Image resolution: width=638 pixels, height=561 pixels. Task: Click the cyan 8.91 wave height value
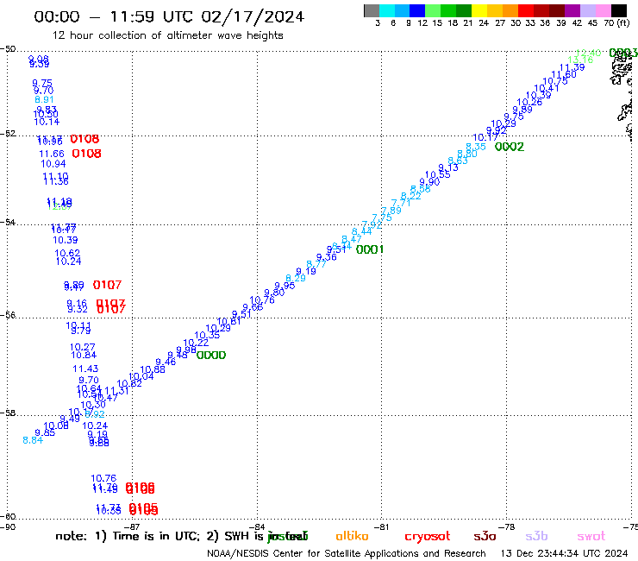click(x=44, y=99)
